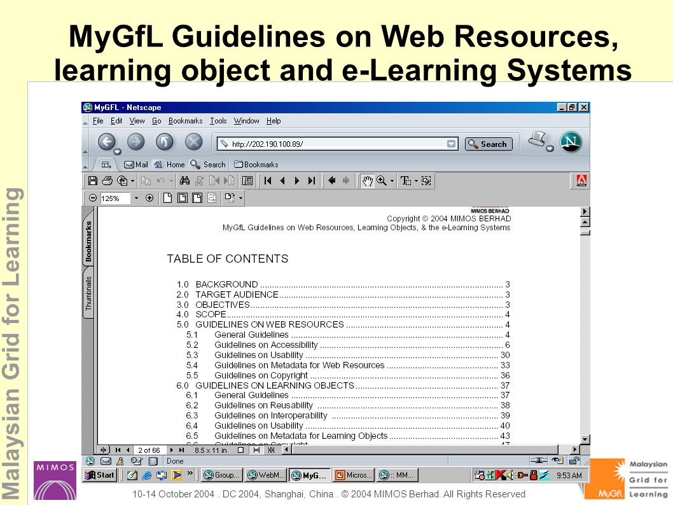Click the Windows Start button
This screenshot has height=505, width=673.
100,475
